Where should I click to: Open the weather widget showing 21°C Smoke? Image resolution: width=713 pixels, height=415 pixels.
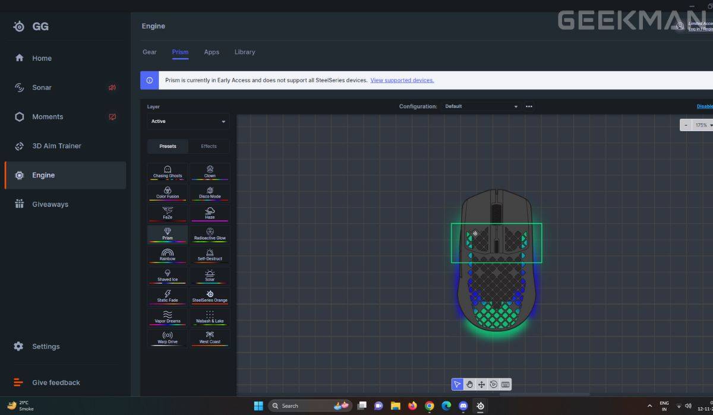coord(21,406)
